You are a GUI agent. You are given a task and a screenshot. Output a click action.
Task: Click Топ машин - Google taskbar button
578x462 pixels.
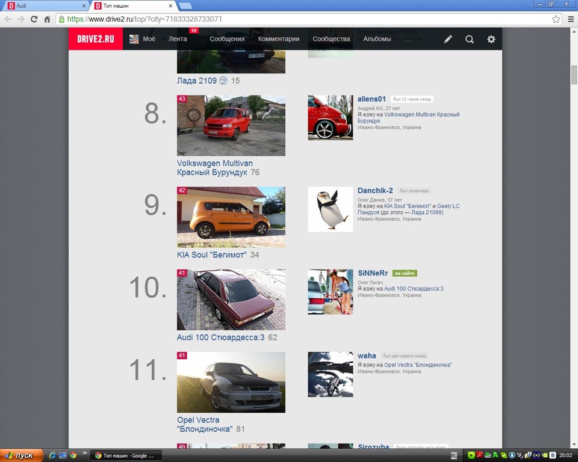125,456
